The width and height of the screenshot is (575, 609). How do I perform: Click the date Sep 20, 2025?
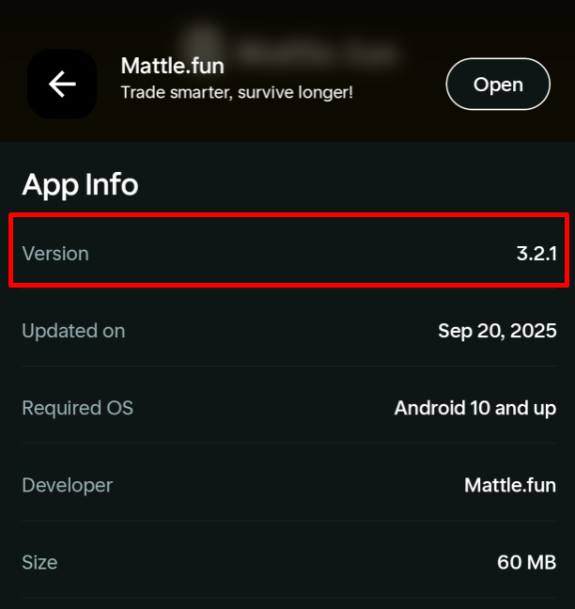point(497,331)
